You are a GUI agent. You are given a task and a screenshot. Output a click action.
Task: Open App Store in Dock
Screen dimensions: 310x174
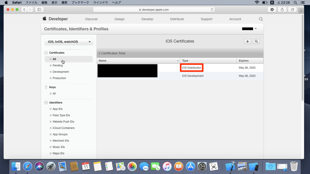(190, 167)
